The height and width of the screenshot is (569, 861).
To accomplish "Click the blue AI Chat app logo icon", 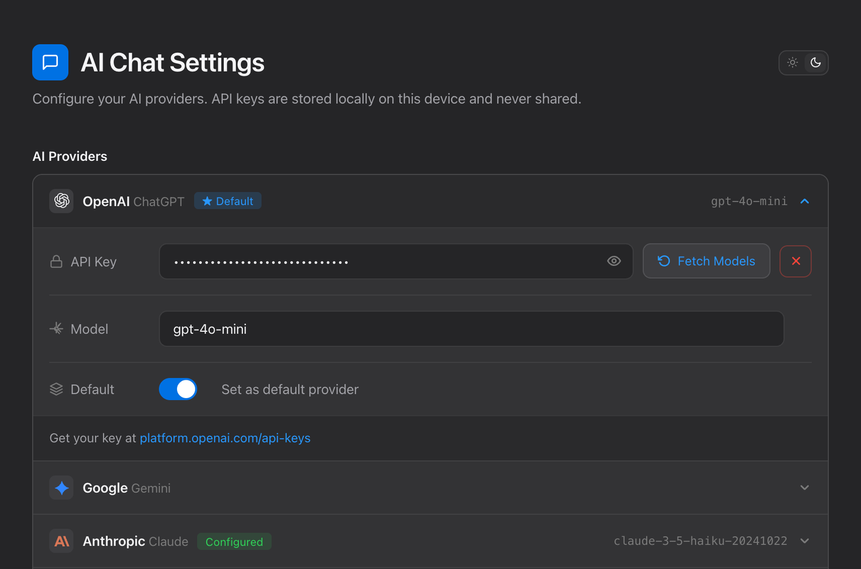I will (x=50, y=62).
